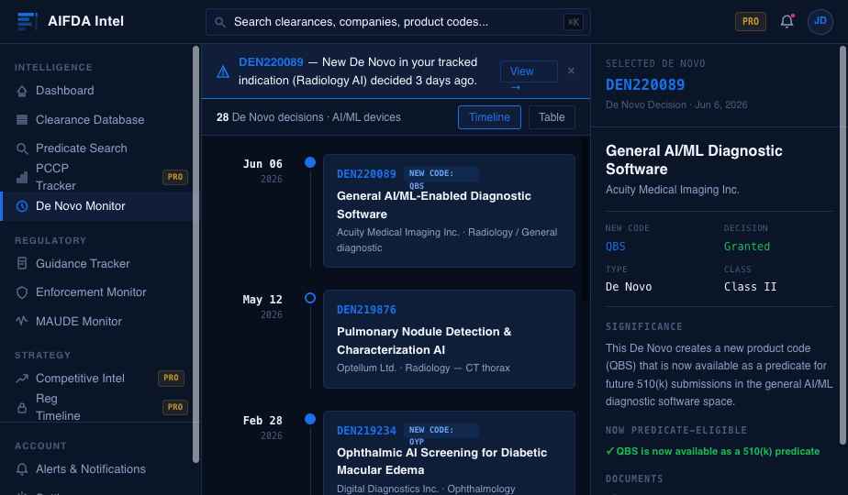
Task: Click the warning triangle alert icon
Action: click(x=223, y=71)
